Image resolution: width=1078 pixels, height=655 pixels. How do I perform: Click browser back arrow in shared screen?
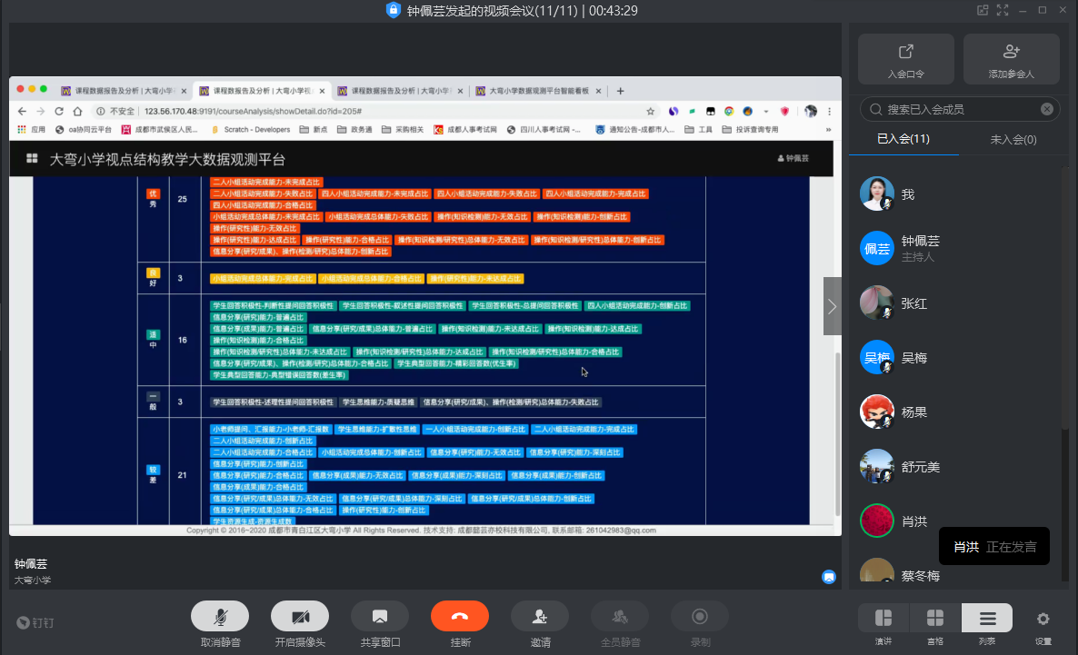[x=22, y=112]
